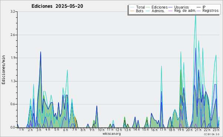Click the 'Usuarios' legend label
This screenshot has height=137, width=223.
tap(181, 7)
